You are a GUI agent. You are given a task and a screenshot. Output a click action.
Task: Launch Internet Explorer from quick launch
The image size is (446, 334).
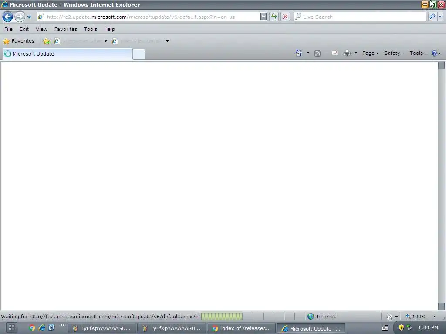pyautogui.click(x=42, y=327)
